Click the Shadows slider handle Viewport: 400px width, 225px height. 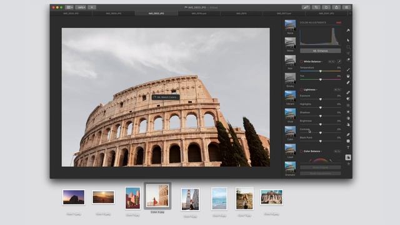point(321,116)
